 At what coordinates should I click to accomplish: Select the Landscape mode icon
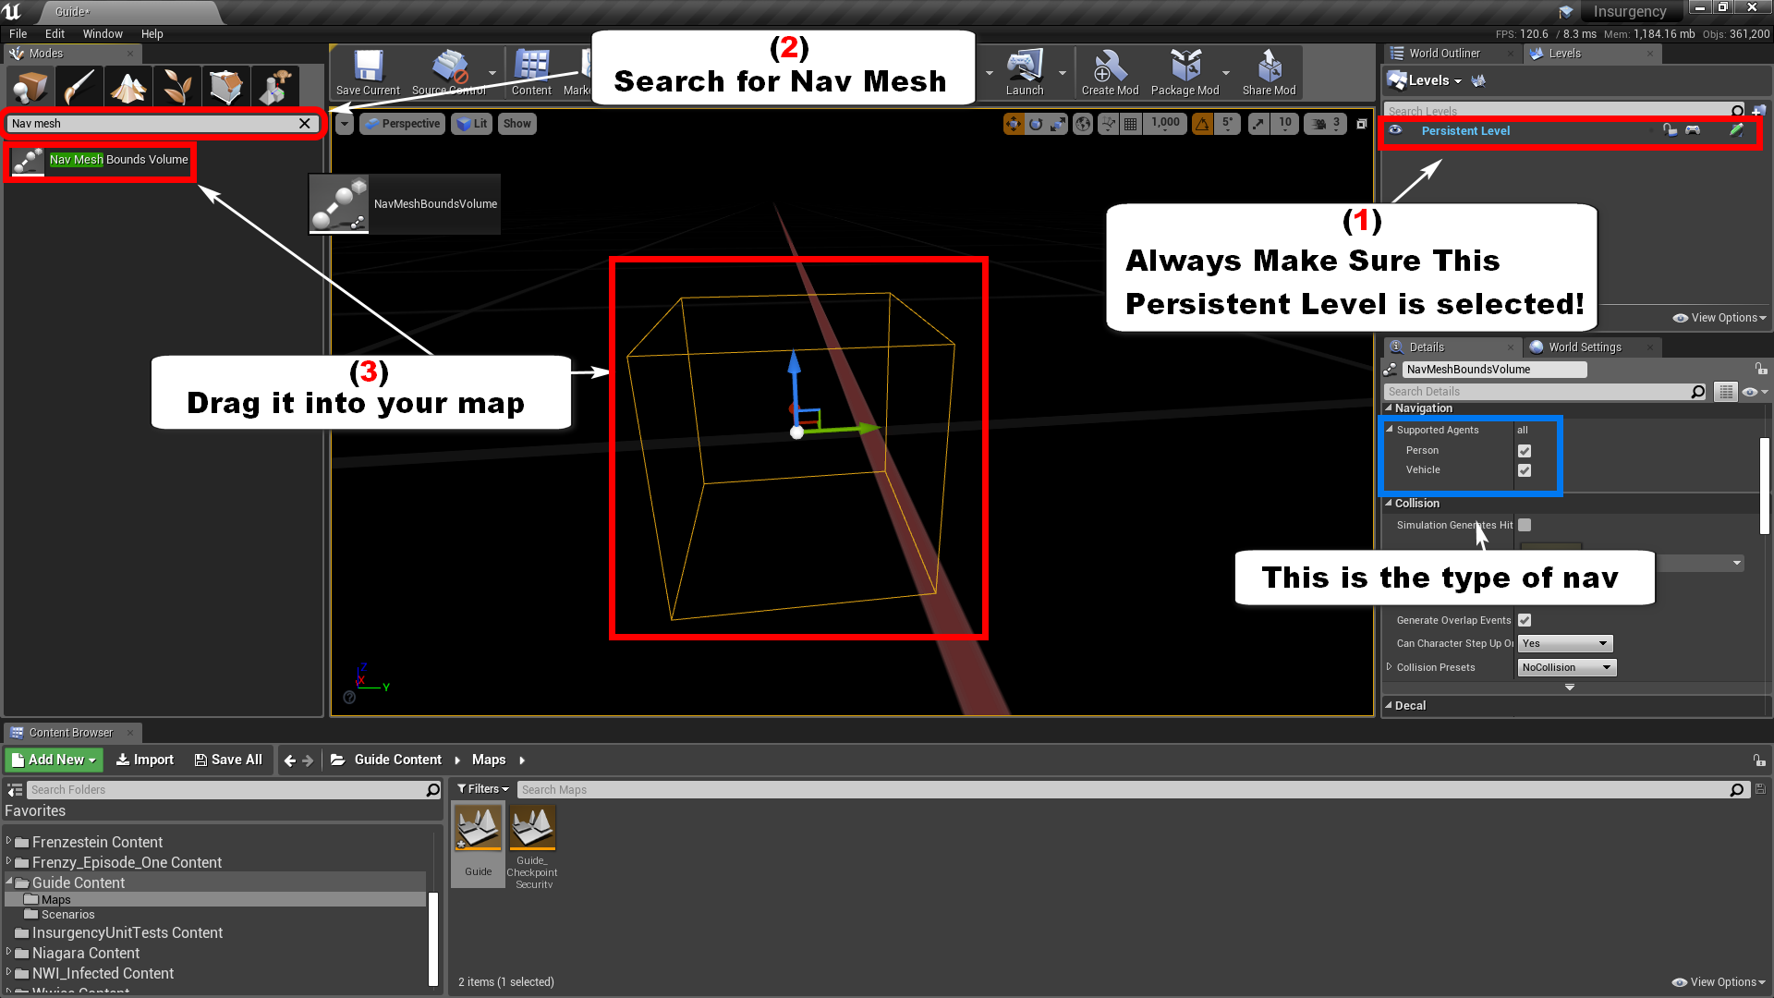[x=128, y=88]
